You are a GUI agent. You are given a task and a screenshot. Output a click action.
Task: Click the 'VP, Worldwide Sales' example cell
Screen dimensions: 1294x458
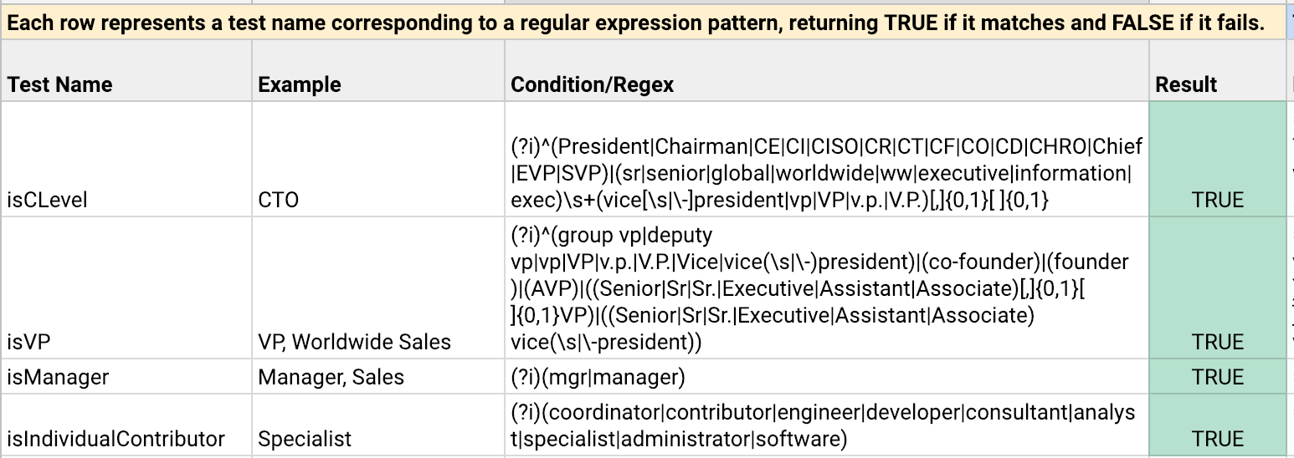354,342
